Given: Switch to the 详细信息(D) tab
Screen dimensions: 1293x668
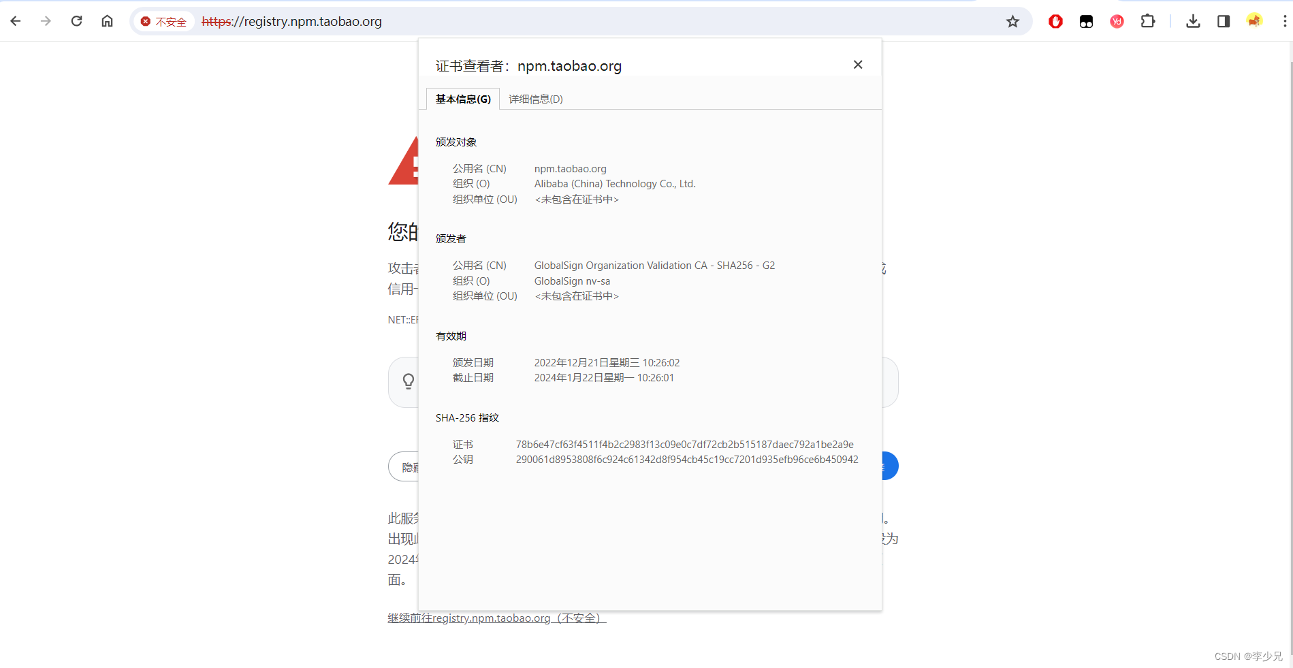Looking at the screenshot, I should [x=535, y=99].
